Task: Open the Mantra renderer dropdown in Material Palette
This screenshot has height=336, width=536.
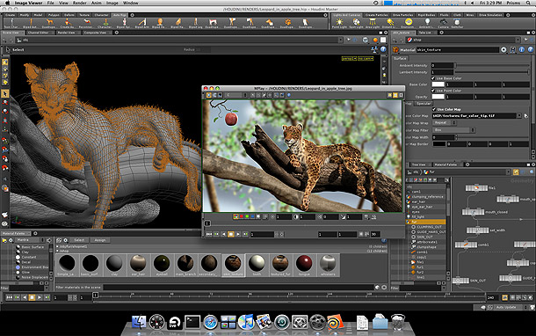Action: coord(29,240)
